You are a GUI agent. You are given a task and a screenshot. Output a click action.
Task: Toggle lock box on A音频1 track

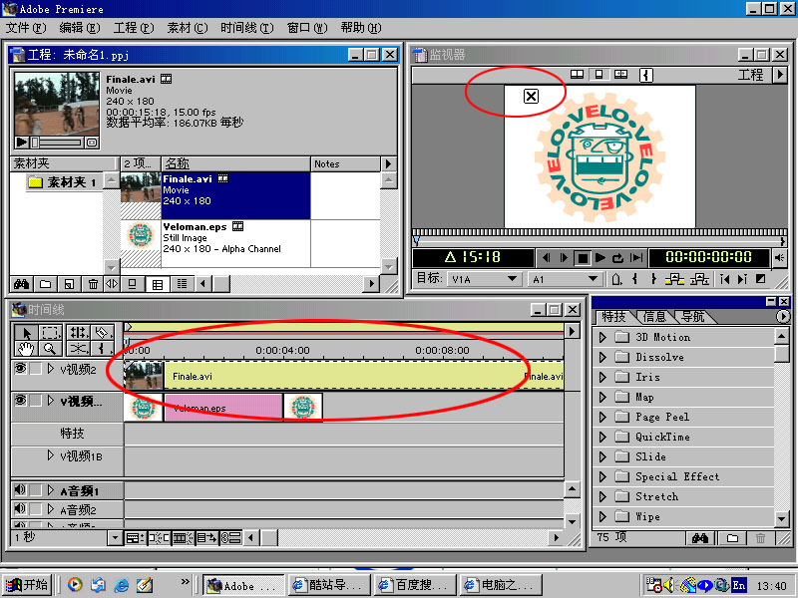(x=36, y=490)
